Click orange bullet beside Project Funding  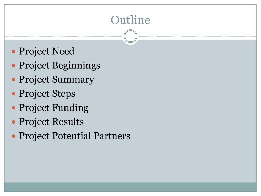[x=14, y=108]
